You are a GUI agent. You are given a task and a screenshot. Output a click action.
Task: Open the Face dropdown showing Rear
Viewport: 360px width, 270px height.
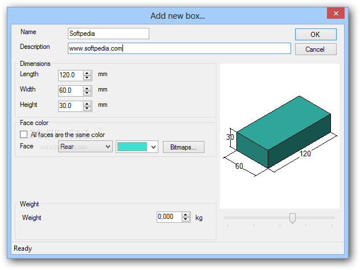(x=85, y=147)
